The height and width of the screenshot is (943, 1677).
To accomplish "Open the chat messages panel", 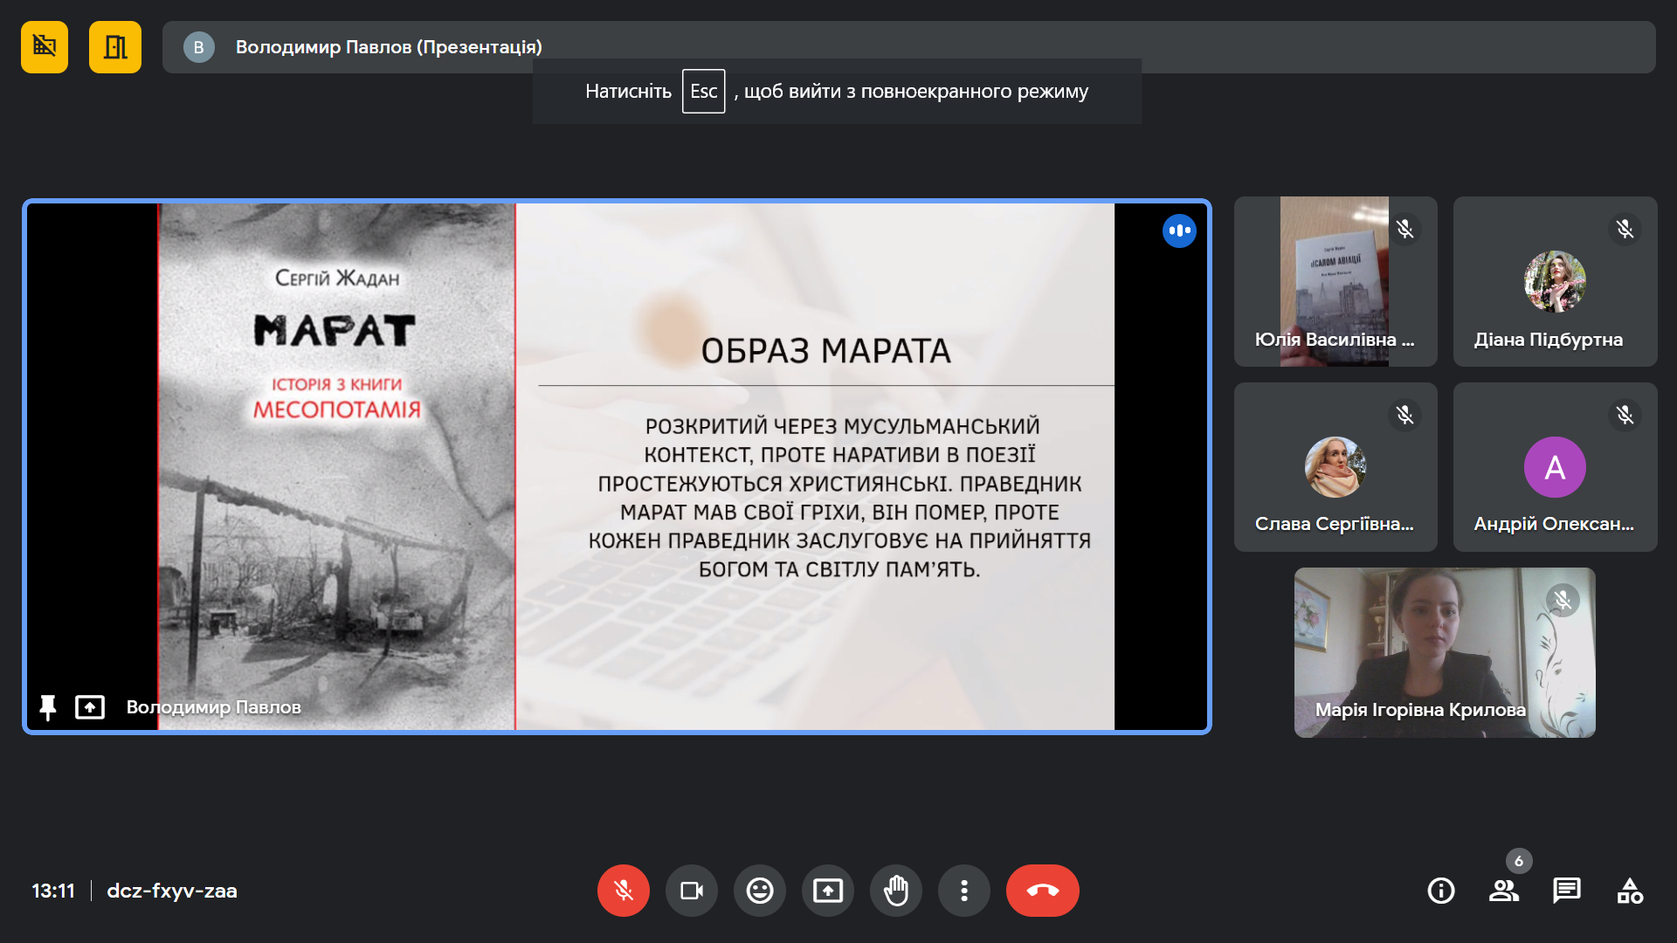I will [x=1566, y=891].
